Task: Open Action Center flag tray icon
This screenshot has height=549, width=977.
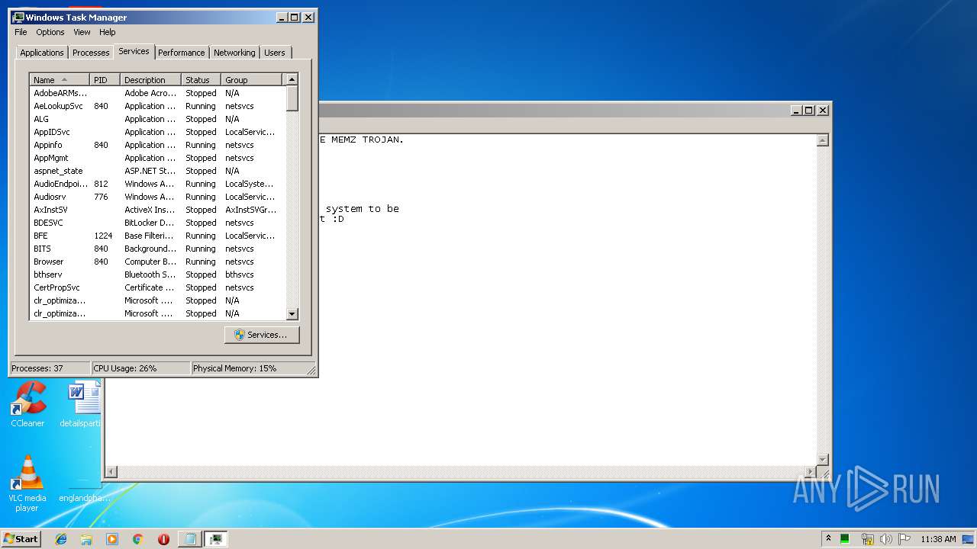Action: 904,539
